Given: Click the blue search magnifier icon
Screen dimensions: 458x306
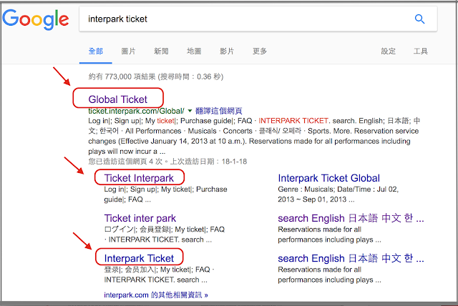Looking at the screenshot, I should click(x=419, y=19).
